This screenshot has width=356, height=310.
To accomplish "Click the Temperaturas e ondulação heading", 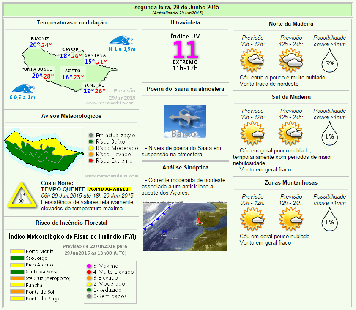I will (x=71, y=22).
